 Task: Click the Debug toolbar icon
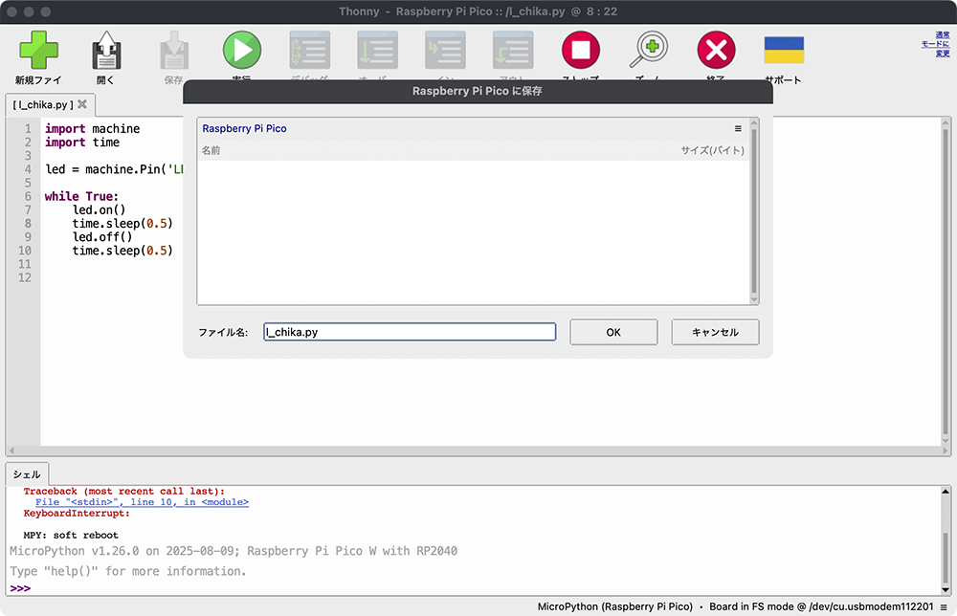pyautogui.click(x=309, y=50)
